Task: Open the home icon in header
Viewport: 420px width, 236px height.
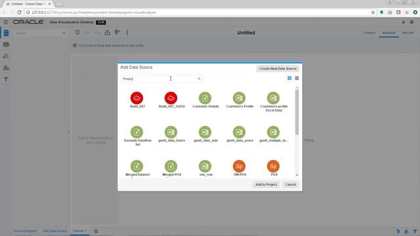Action: [x=404, y=22]
